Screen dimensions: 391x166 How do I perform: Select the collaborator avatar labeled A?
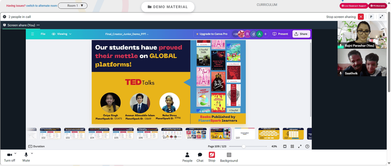(x=259, y=34)
